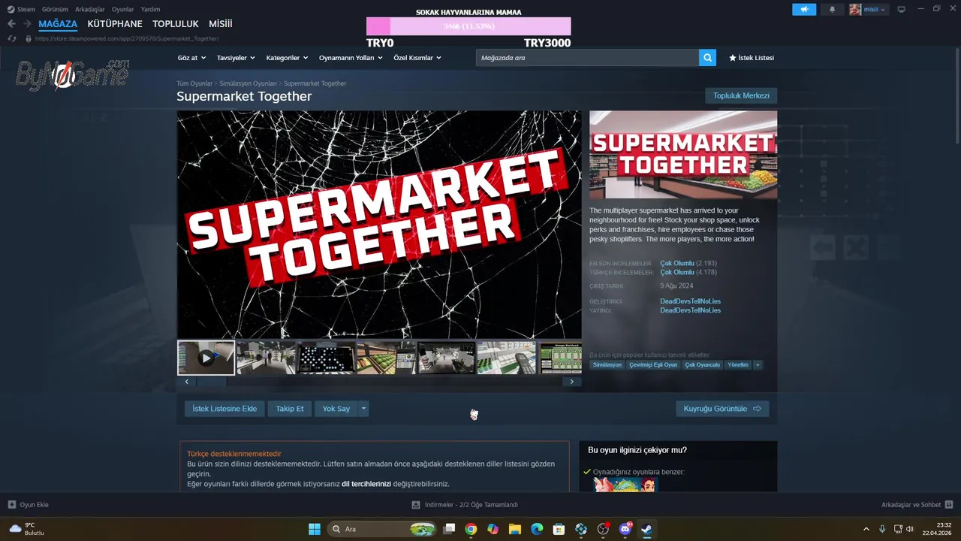This screenshot has height=541, width=961.
Task: Open Microsoft Edge from the taskbar
Action: [537, 529]
